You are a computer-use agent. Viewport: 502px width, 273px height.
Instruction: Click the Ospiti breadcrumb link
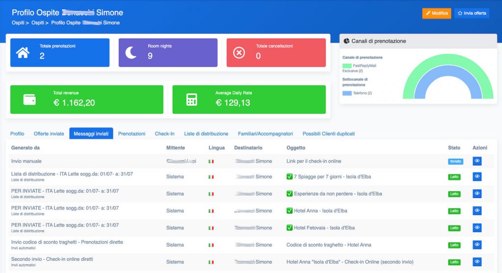pos(18,23)
